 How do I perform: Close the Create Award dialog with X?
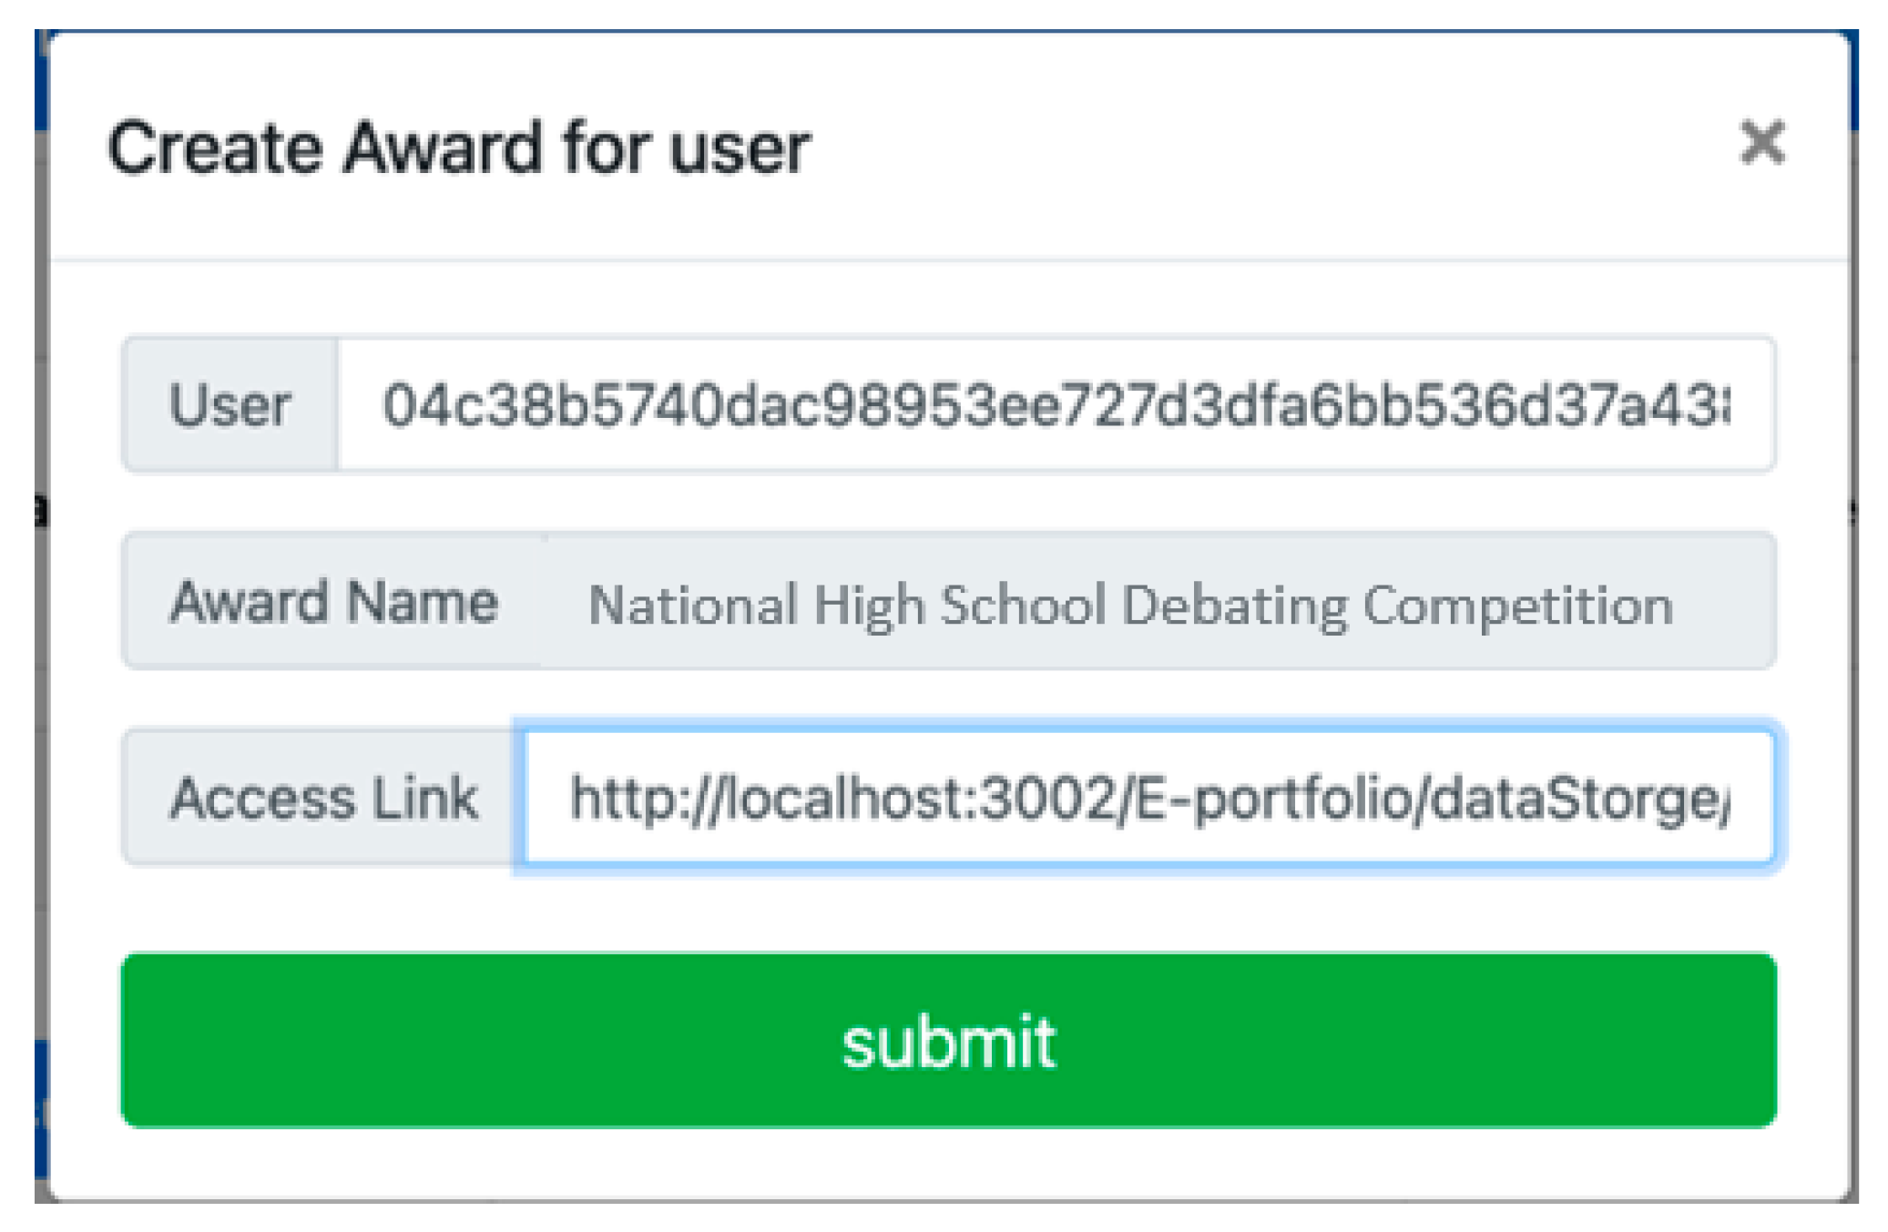(x=1761, y=143)
